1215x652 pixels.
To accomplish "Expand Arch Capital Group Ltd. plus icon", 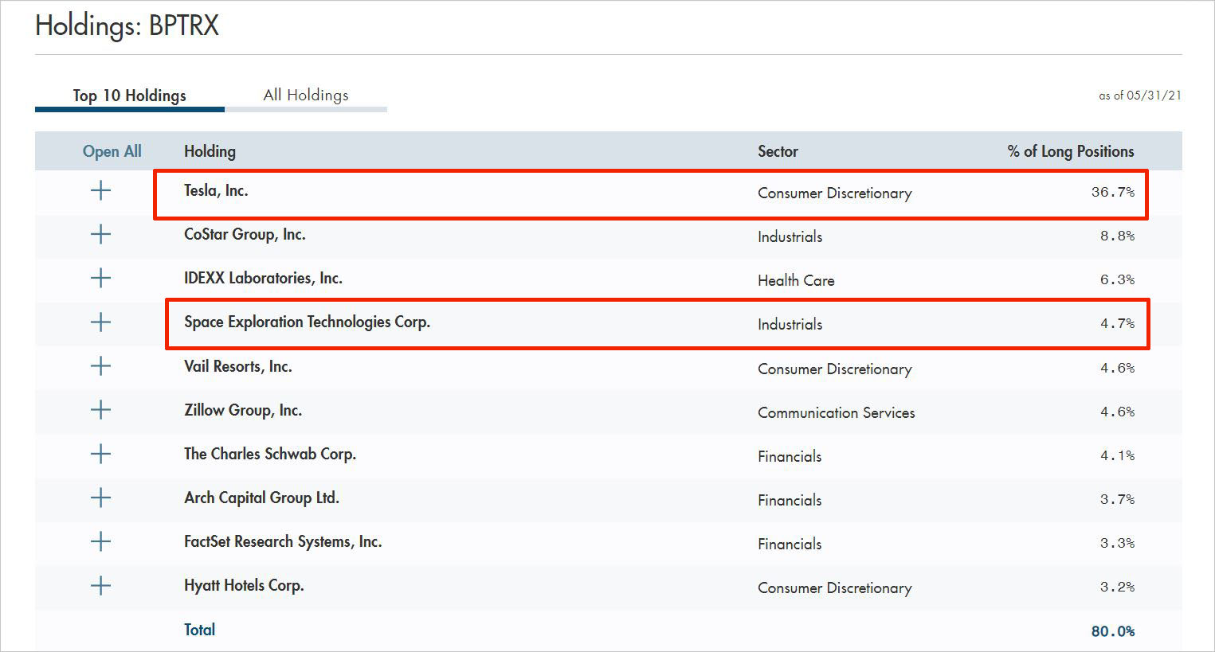I will click(x=100, y=498).
